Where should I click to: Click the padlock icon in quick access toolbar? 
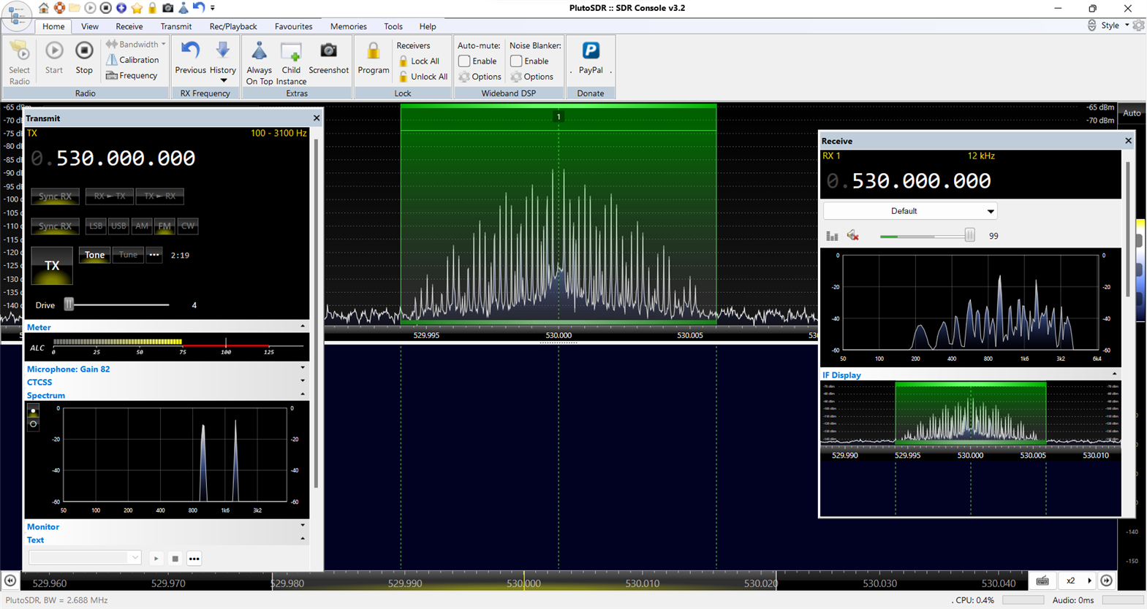point(152,8)
